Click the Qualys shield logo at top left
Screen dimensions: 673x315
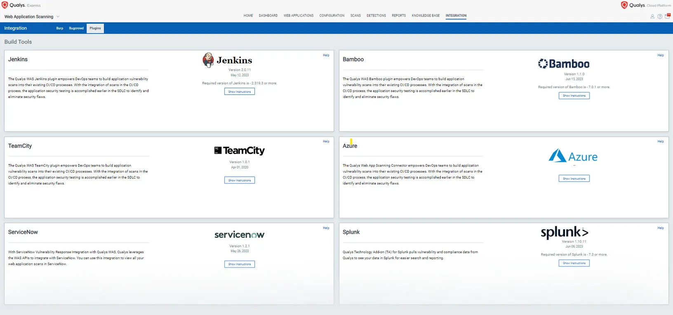(x=5, y=5)
